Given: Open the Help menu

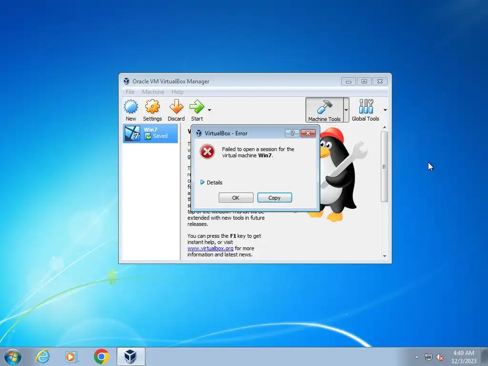Looking at the screenshot, I should pos(177,92).
